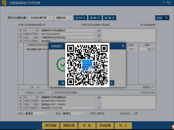Viewport: 174px width, 130px height.
Task: Click the buyer 名称 input field
Action: coord(68,30)
